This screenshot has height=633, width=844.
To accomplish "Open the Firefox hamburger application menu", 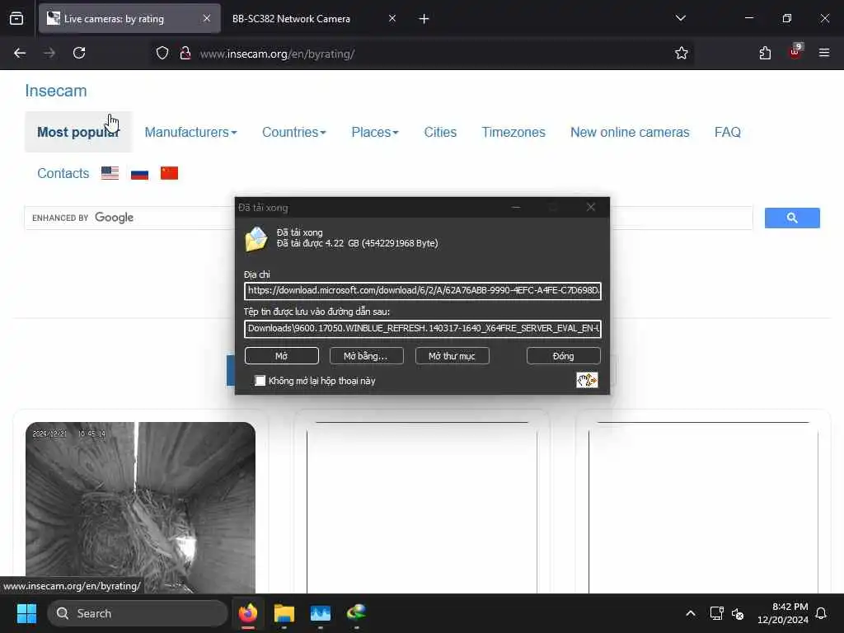I will coord(824,53).
